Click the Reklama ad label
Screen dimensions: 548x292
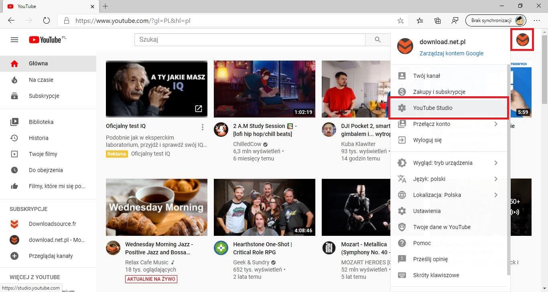[x=117, y=154]
